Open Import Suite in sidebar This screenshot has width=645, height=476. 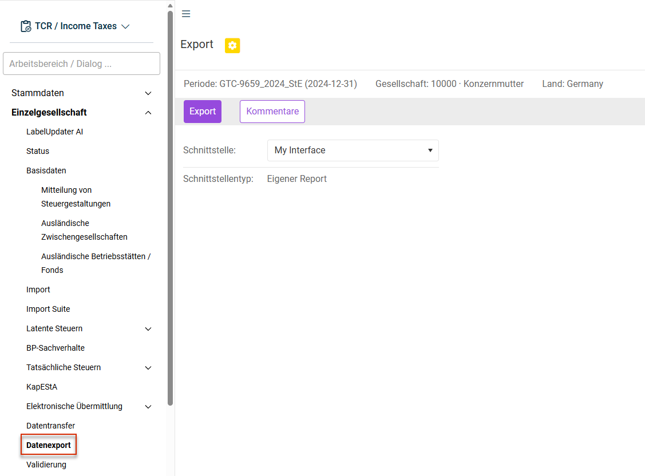pyautogui.click(x=48, y=309)
